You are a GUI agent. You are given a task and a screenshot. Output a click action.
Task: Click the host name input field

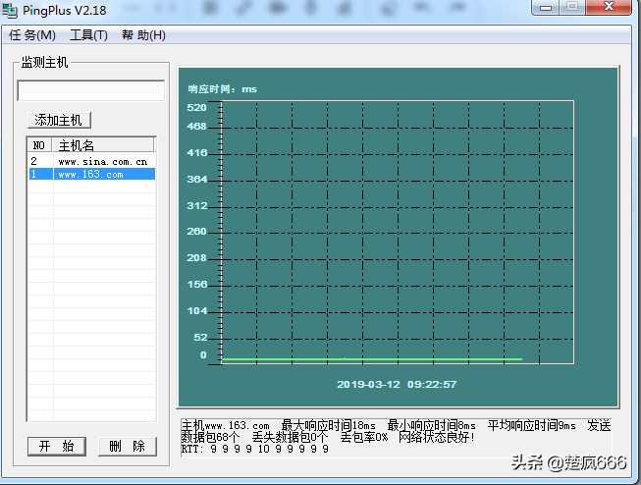(90, 90)
